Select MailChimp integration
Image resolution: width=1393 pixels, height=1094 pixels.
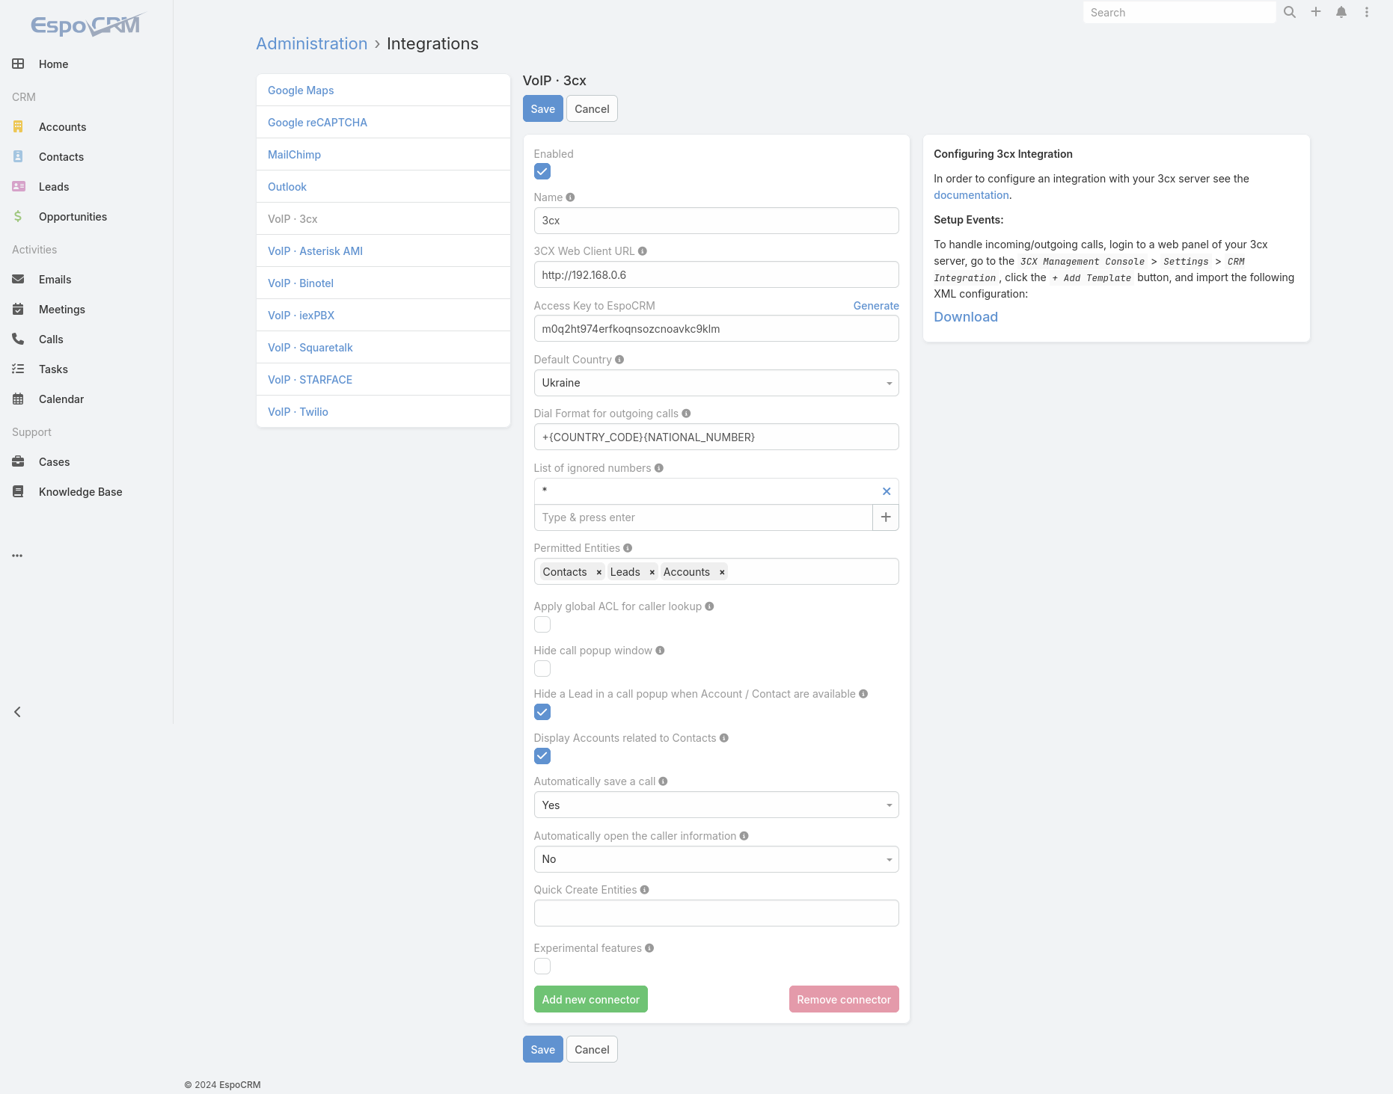click(x=294, y=155)
